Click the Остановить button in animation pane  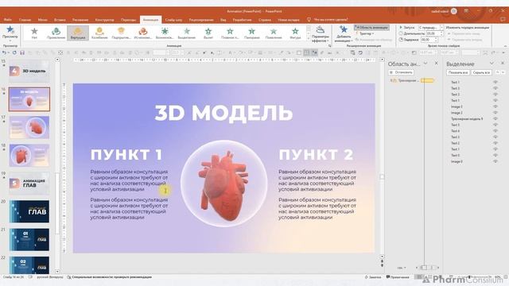(x=401, y=72)
